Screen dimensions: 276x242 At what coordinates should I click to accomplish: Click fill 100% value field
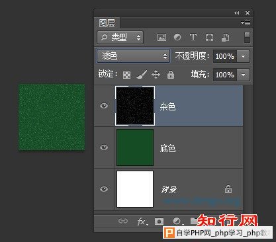pyautogui.click(x=225, y=75)
